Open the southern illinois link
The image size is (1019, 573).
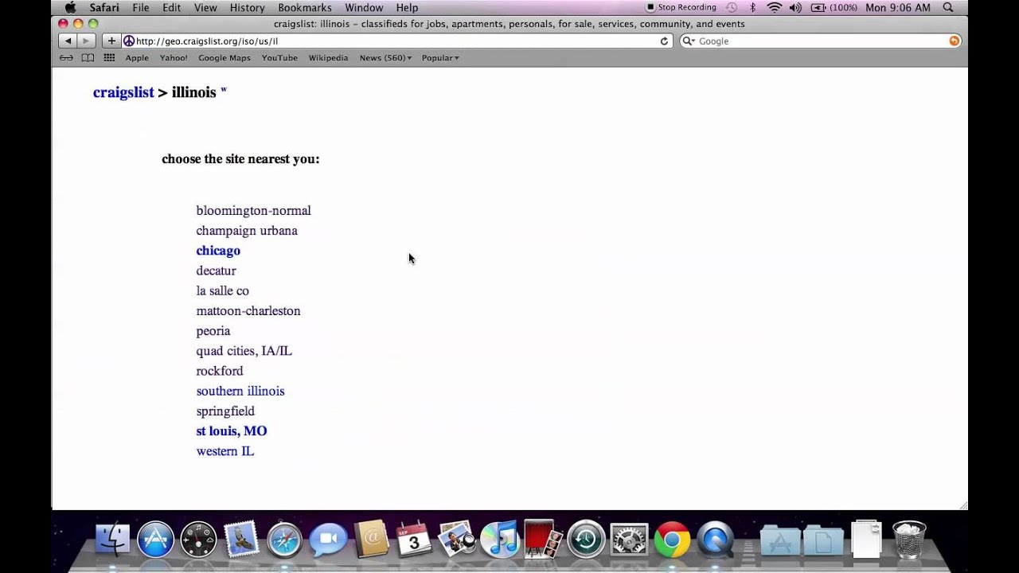(240, 392)
